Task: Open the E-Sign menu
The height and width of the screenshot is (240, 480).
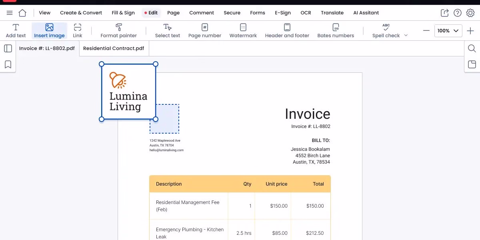Action: (283, 13)
